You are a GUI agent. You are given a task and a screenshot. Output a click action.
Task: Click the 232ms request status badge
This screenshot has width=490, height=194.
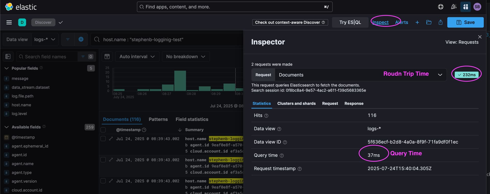coord(467,75)
